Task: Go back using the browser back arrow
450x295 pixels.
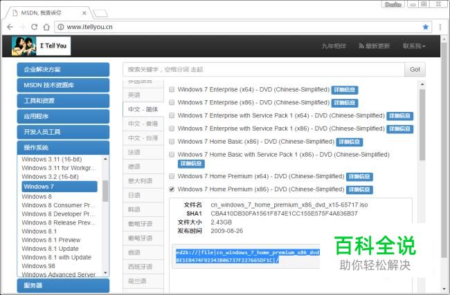Action: pos(10,27)
